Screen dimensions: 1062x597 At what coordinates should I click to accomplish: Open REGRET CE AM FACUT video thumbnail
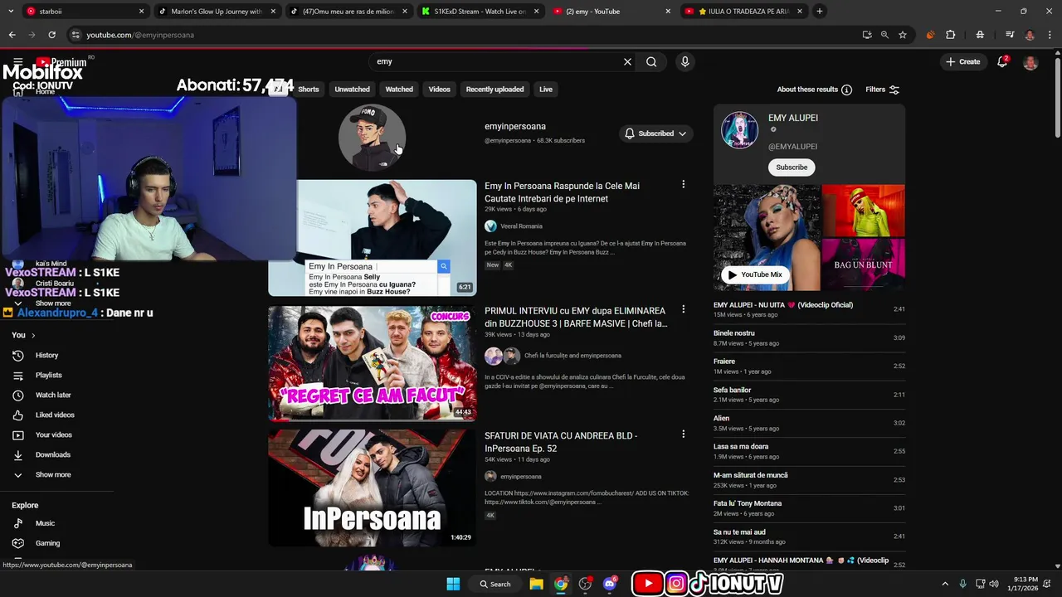point(373,363)
